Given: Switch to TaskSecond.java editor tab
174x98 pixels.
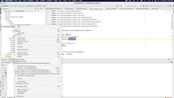Looking at the screenshot, I should pyautogui.click(x=82, y=9).
